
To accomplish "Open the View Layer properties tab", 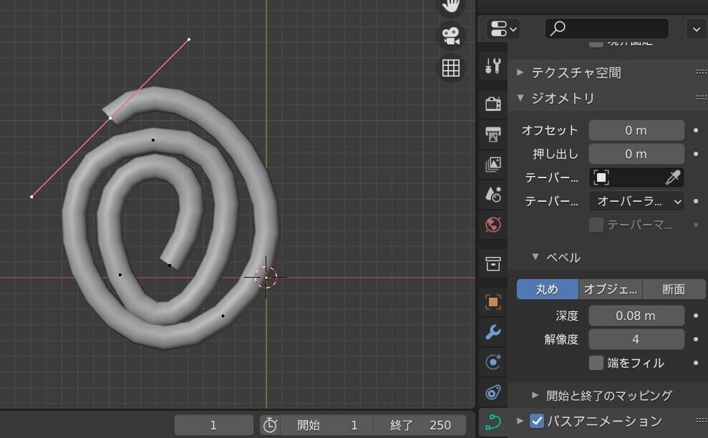I will tap(493, 165).
